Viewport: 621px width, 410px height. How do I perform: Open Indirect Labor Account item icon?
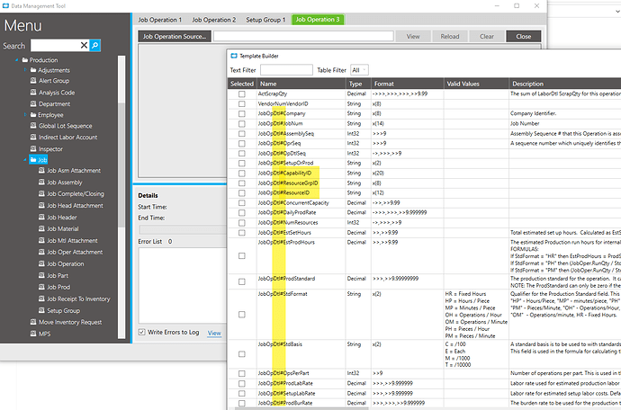point(33,137)
